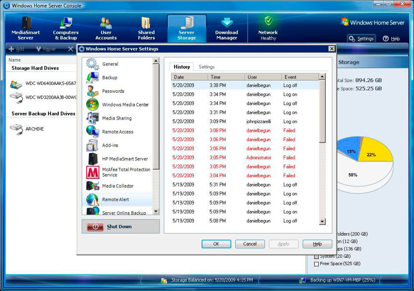Image resolution: width=414 pixels, height=291 pixels.
Task: Select Administrator Failed 3:05 PM row
Action: point(245,158)
